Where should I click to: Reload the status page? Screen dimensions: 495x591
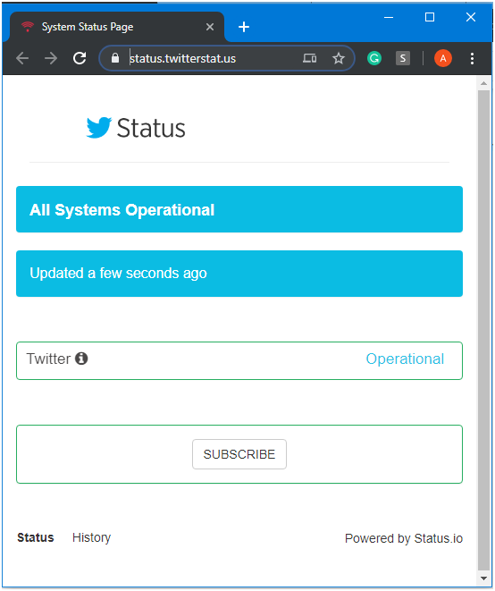pyautogui.click(x=80, y=58)
